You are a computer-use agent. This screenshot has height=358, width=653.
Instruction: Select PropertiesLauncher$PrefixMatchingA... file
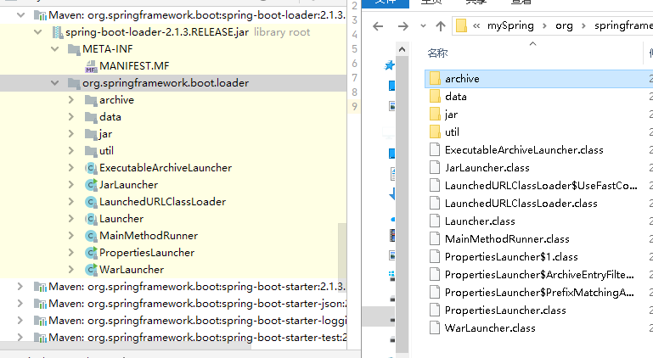[538, 293]
